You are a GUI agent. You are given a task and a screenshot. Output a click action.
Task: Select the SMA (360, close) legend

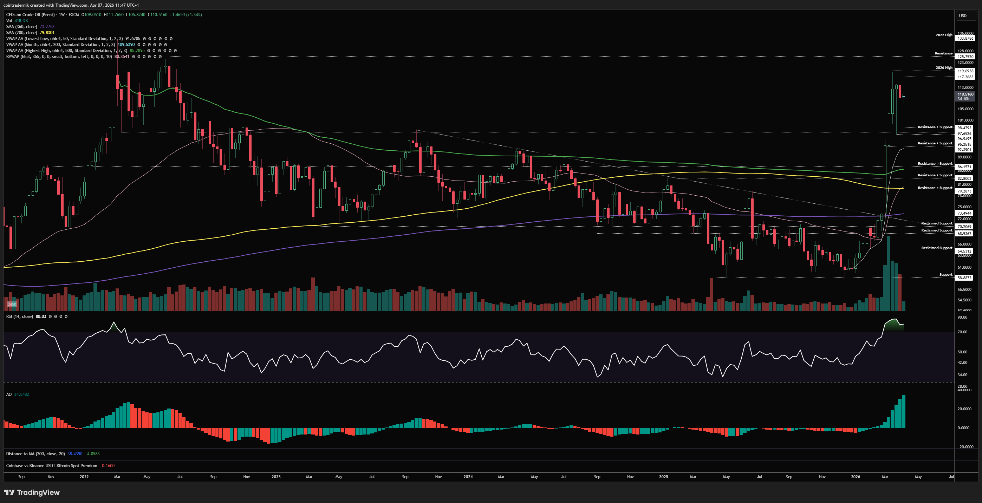pos(22,27)
